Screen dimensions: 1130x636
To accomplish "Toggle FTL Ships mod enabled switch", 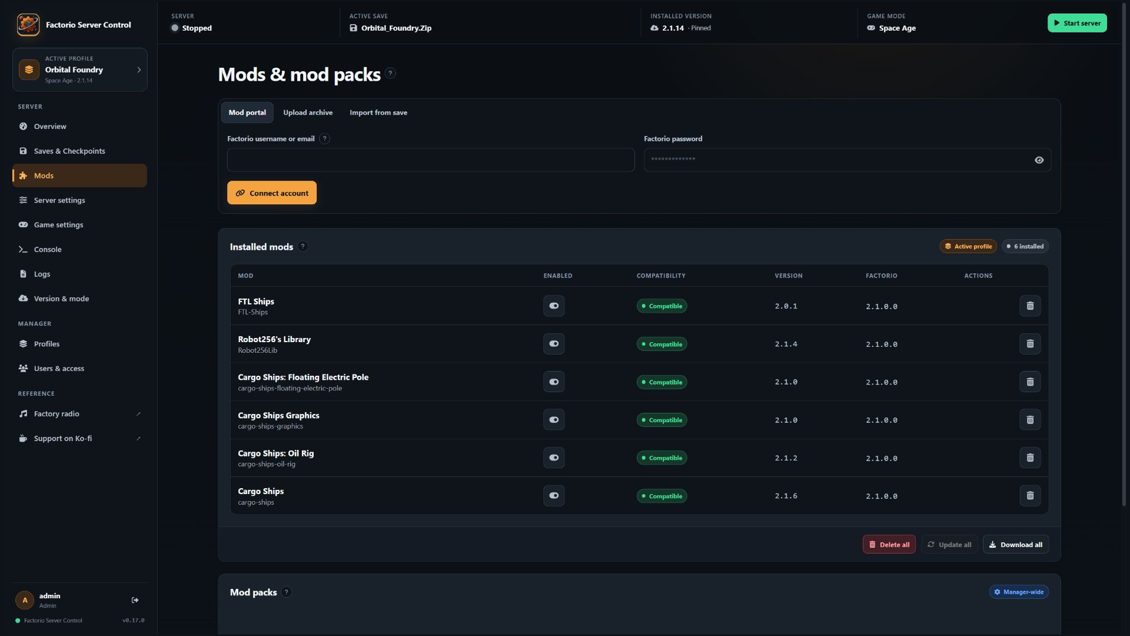I will click(x=554, y=306).
